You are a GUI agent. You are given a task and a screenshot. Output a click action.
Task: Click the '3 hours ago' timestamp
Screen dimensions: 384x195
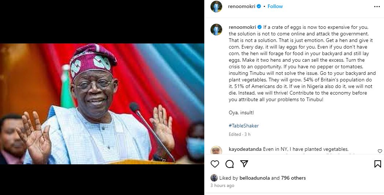point(222,186)
